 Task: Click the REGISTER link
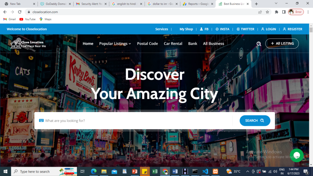(x=292, y=29)
